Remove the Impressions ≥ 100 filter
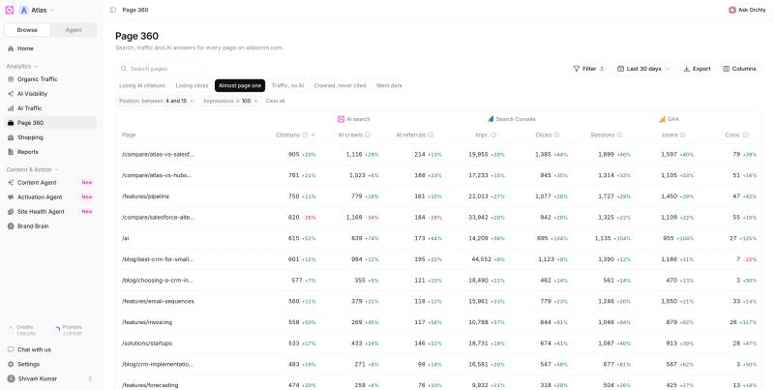 (255, 101)
